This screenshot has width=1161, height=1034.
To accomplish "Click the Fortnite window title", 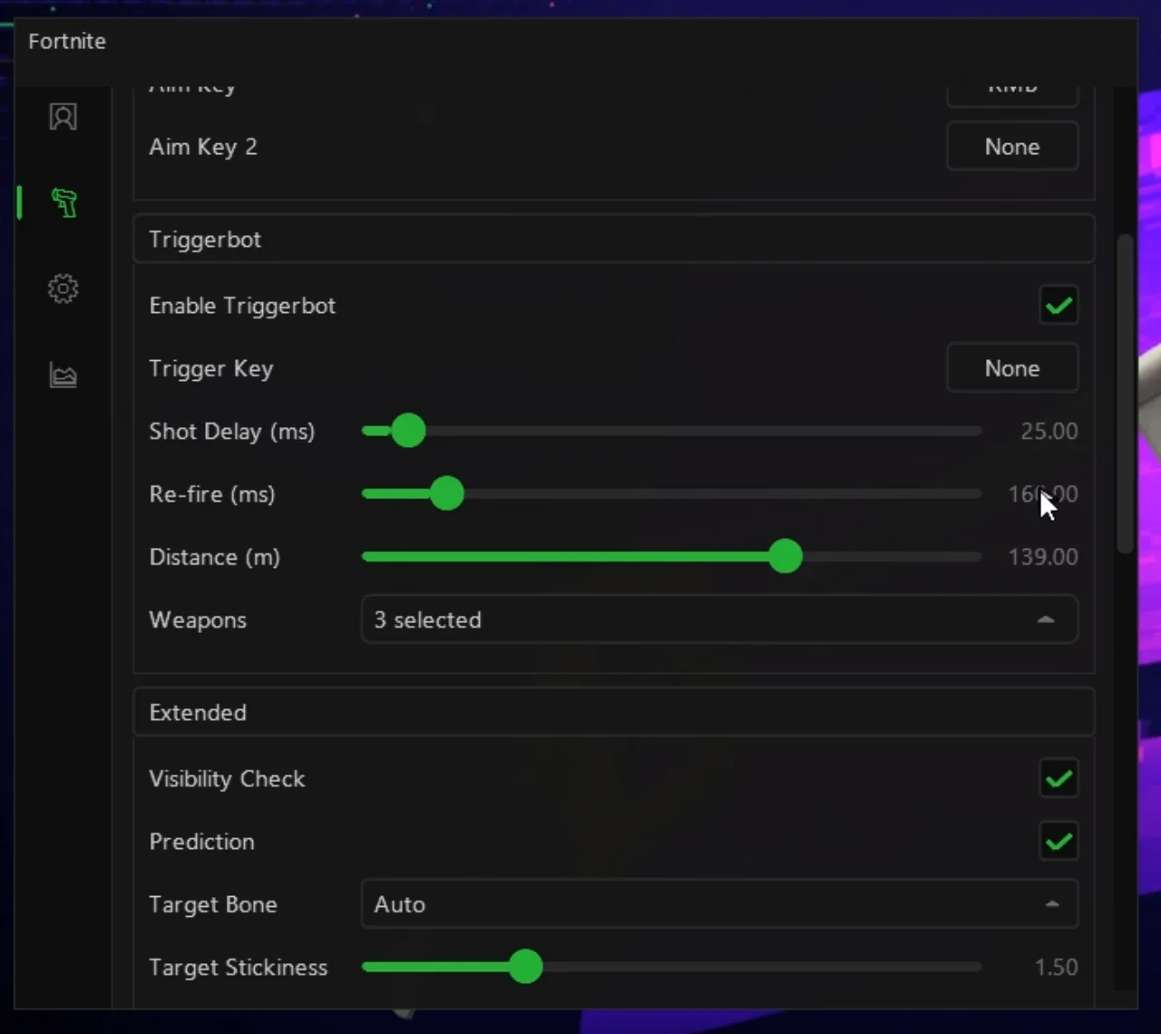I will (67, 42).
